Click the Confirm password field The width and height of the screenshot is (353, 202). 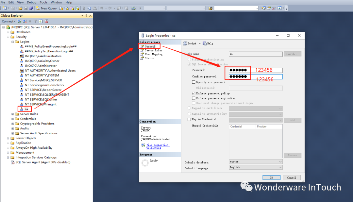[256, 76]
